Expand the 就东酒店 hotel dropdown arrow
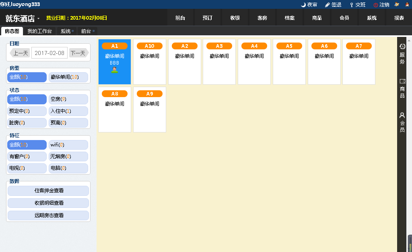Image resolution: width=412 pixels, height=252 pixels. (x=39, y=18)
